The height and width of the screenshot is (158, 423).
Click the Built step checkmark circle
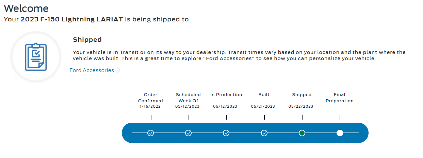264,133
